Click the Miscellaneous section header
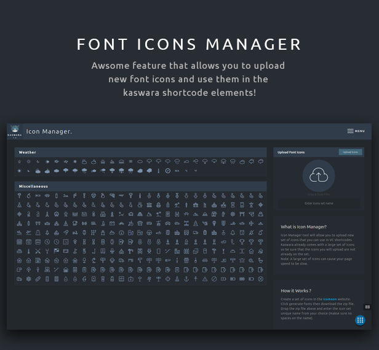Image resolution: width=379 pixels, height=350 pixels. (x=140, y=186)
